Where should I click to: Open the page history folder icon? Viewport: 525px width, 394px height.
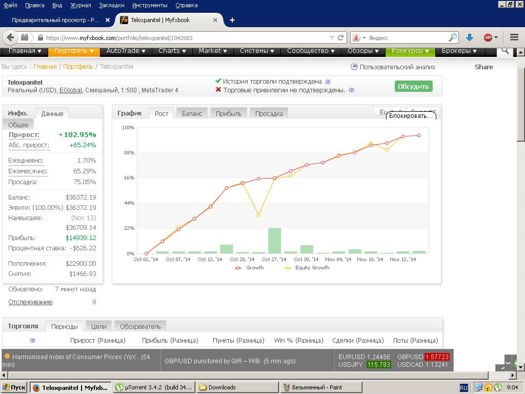coord(25,37)
